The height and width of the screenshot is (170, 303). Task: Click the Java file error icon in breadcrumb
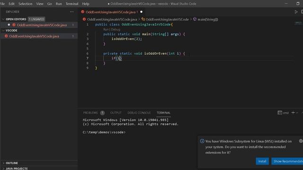[84, 19]
